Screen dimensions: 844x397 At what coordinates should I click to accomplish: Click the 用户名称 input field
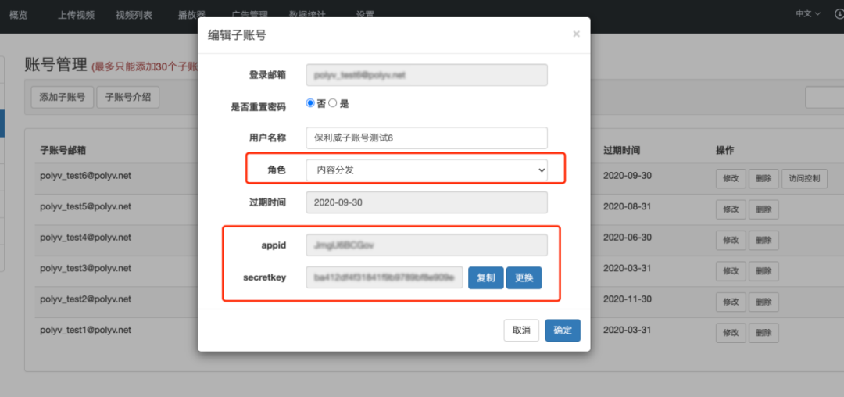pyautogui.click(x=426, y=138)
